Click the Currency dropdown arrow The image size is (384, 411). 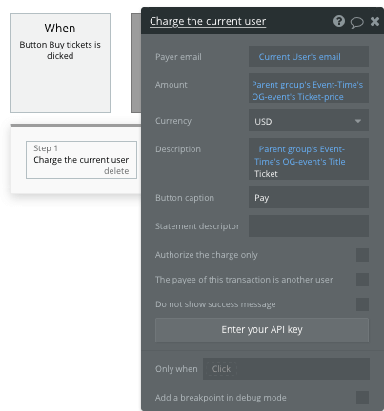click(x=358, y=121)
